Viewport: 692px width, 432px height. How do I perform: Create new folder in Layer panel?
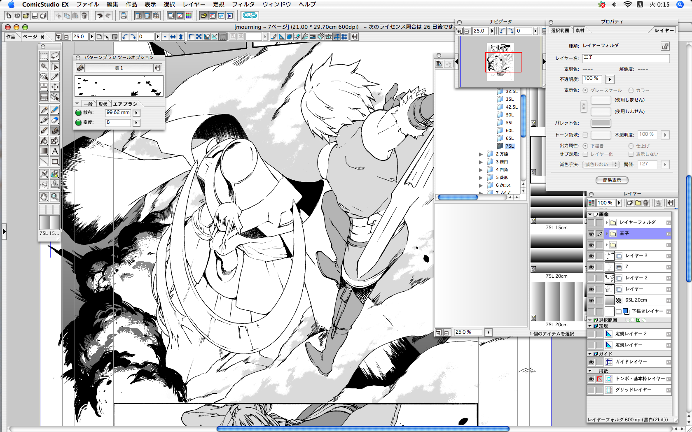point(638,203)
